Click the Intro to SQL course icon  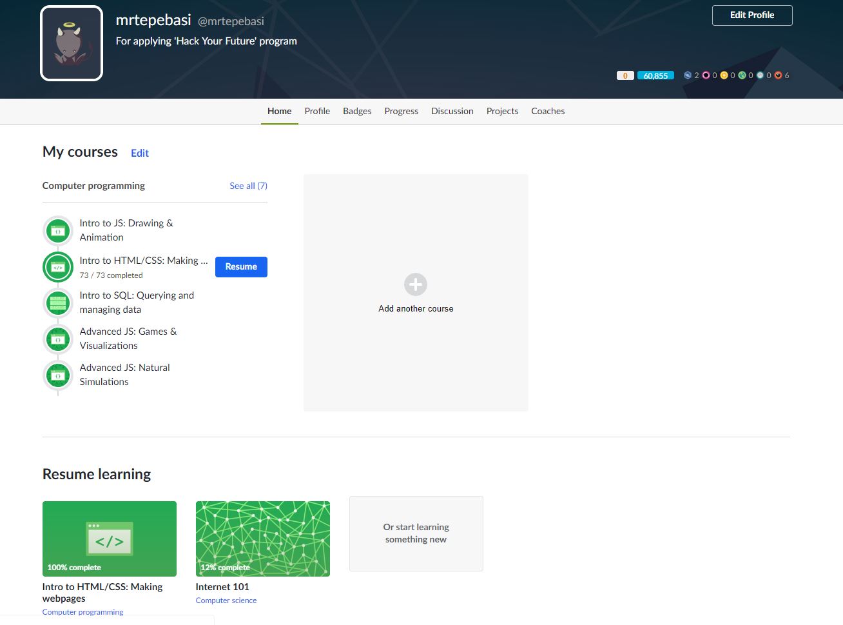[58, 303]
